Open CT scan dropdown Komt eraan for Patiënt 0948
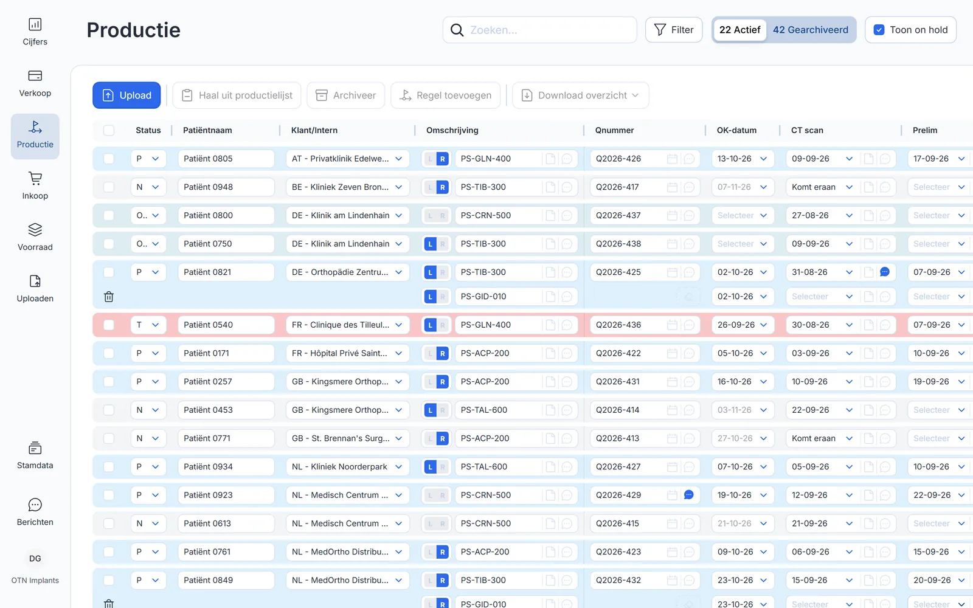973x608 pixels. coord(822,187)
